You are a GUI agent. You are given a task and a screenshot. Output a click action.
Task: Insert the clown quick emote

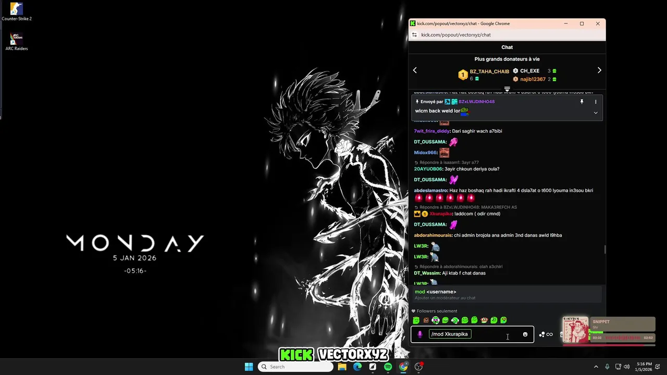click(x=436, y=320)
